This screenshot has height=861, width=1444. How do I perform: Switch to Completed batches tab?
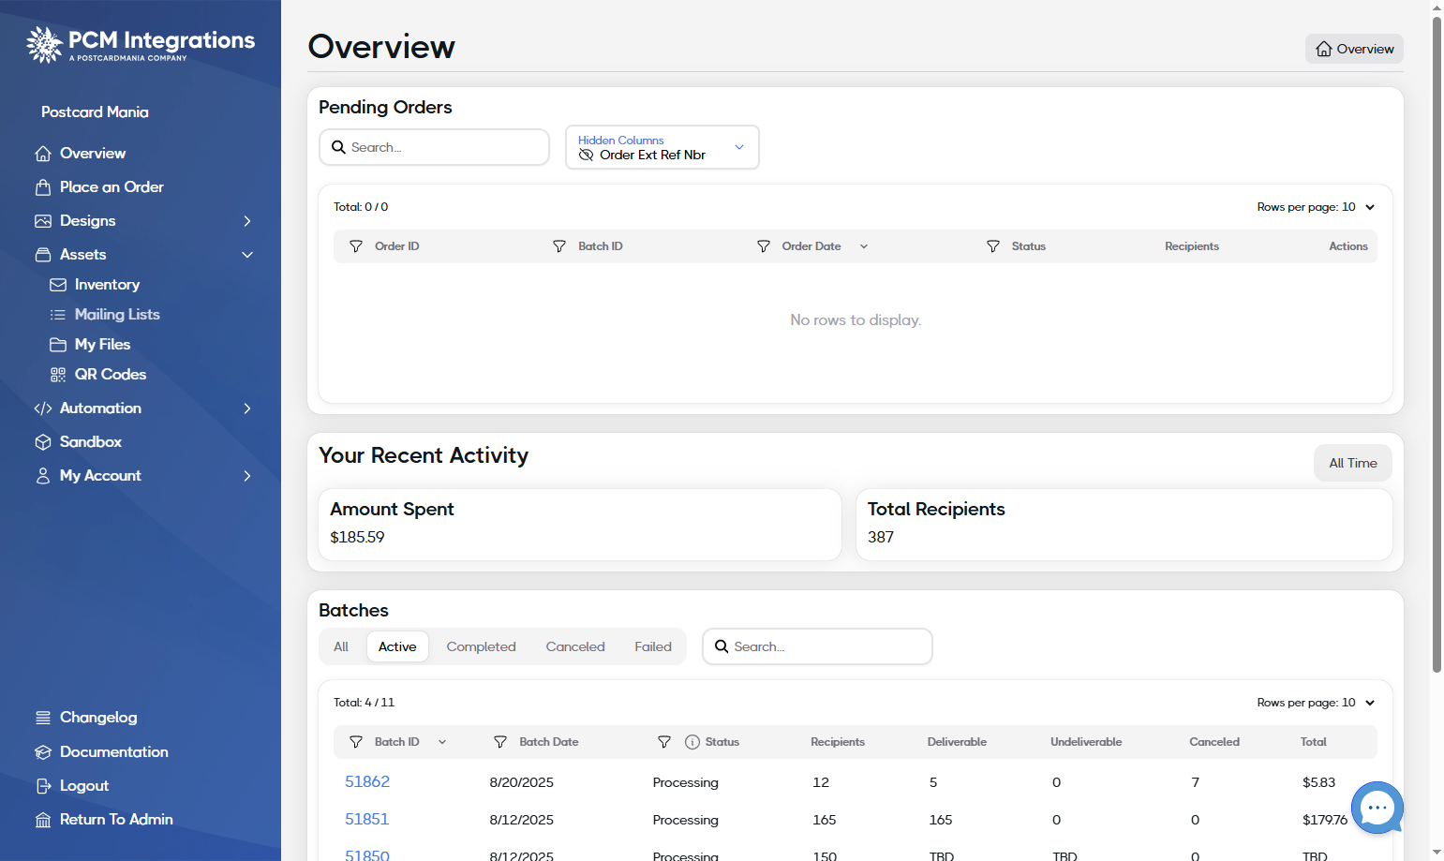coord(481,646)
